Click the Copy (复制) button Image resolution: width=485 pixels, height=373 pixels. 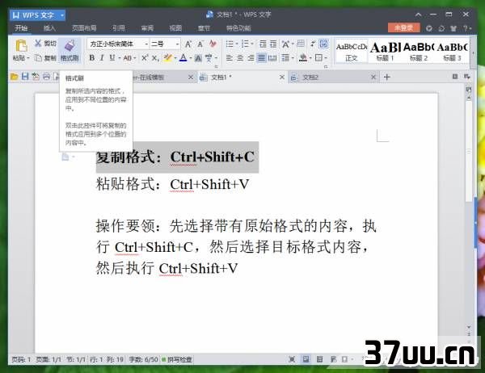coord(45,58)
